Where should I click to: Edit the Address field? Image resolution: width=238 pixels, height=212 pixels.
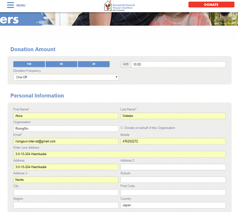click(x=66, y=167)
